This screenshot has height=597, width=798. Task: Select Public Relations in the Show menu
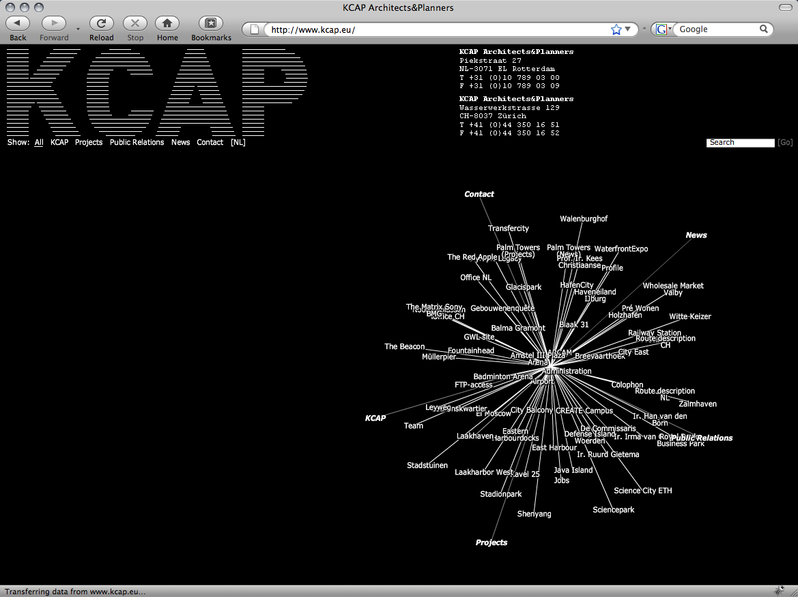[x=137, y=143]
